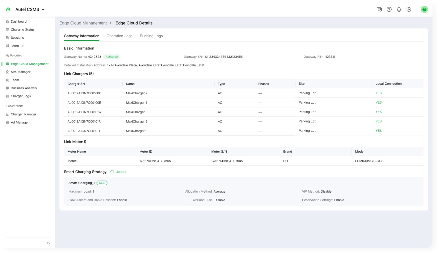Collapse the sidebar with double-chevron icon
The height and width of the screenshot is (254, 440).
coord(48,243)
